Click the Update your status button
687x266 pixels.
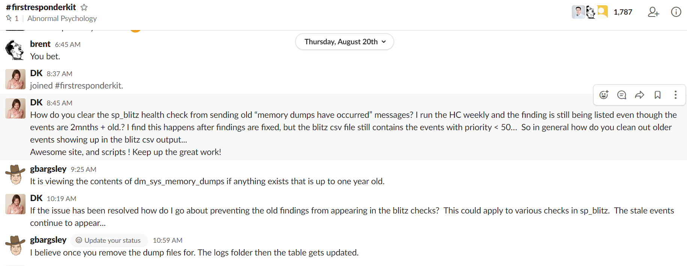click(108, 240)
